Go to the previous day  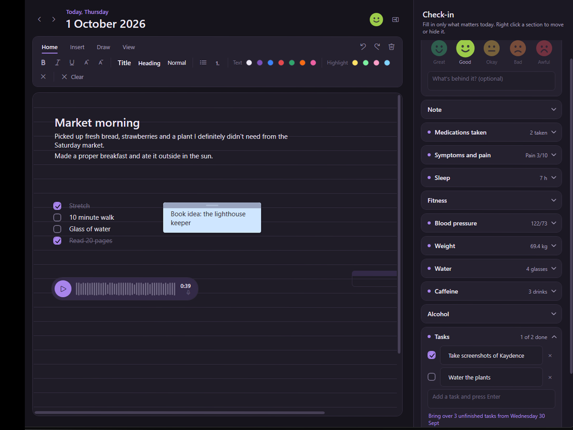[x=40, y=19]
